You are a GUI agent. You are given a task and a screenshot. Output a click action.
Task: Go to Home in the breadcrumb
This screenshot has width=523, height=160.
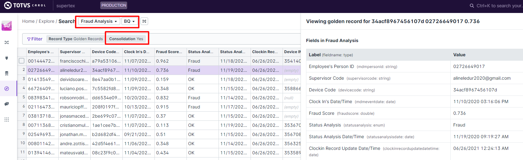pos(28,21)
